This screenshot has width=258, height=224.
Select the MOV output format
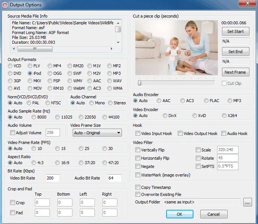click(30, 88)
